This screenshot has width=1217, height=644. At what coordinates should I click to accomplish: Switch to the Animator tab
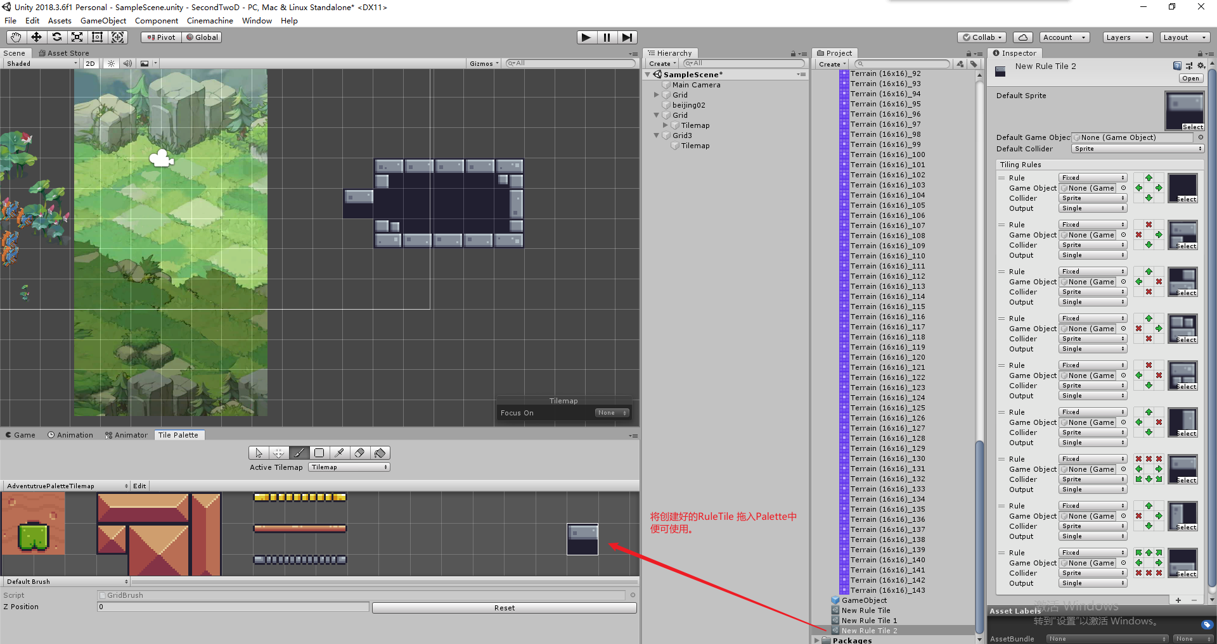pos(126,435)
